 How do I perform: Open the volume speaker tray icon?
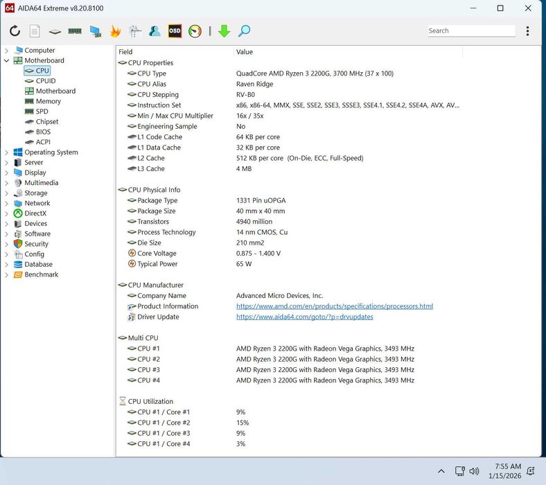pos(474,471)
